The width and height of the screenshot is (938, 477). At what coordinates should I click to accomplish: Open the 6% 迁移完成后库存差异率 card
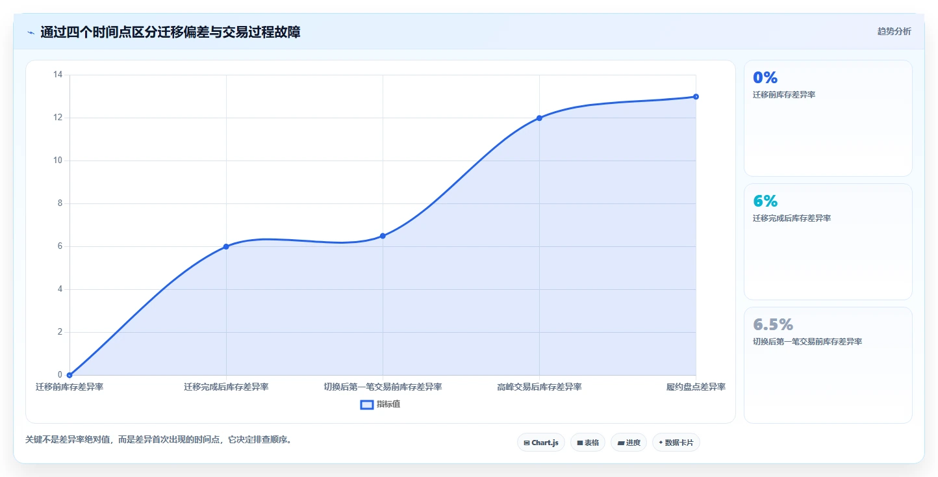point(828,242)
